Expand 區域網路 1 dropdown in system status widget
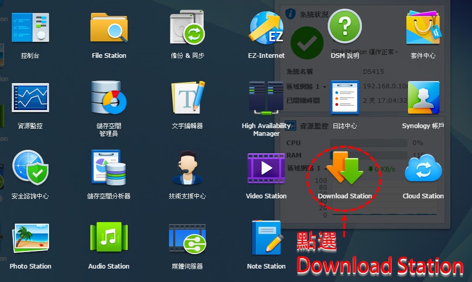 [325, 87]
